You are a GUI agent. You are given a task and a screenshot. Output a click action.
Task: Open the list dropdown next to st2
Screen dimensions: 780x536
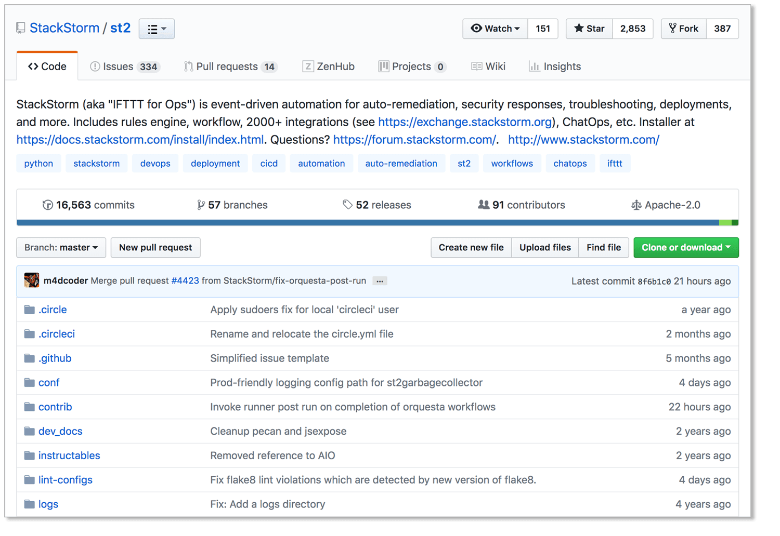coord(157,29)
